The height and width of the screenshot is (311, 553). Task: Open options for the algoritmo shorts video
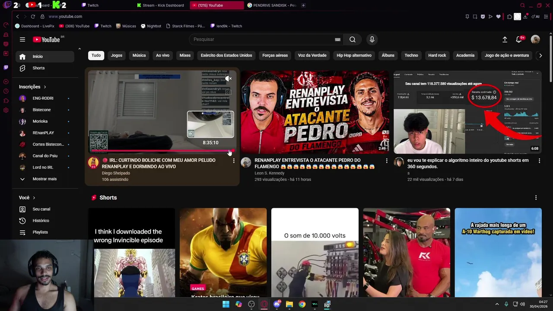(539, 161)
